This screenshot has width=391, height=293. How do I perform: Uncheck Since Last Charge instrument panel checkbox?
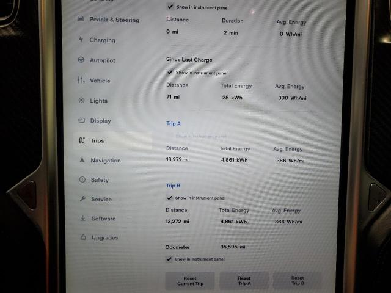(170, 72)
